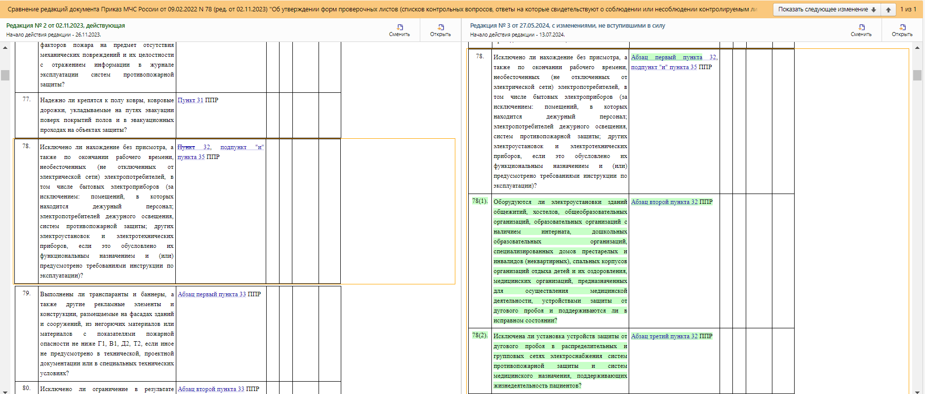Open link 'Абзац второй пункта 32' in right pane

(x=665, y=202)
